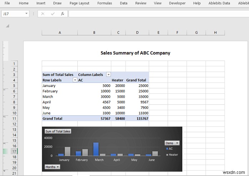Select row 1 header
This screenshot has height=176, width=249.
coord(14,64)
